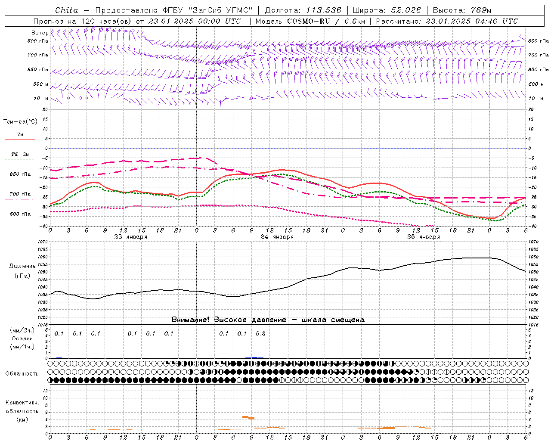Click the "Конвективн." convective cloud label
The height and width of the screenshot is (441, 551).
(x=22, y=403)
